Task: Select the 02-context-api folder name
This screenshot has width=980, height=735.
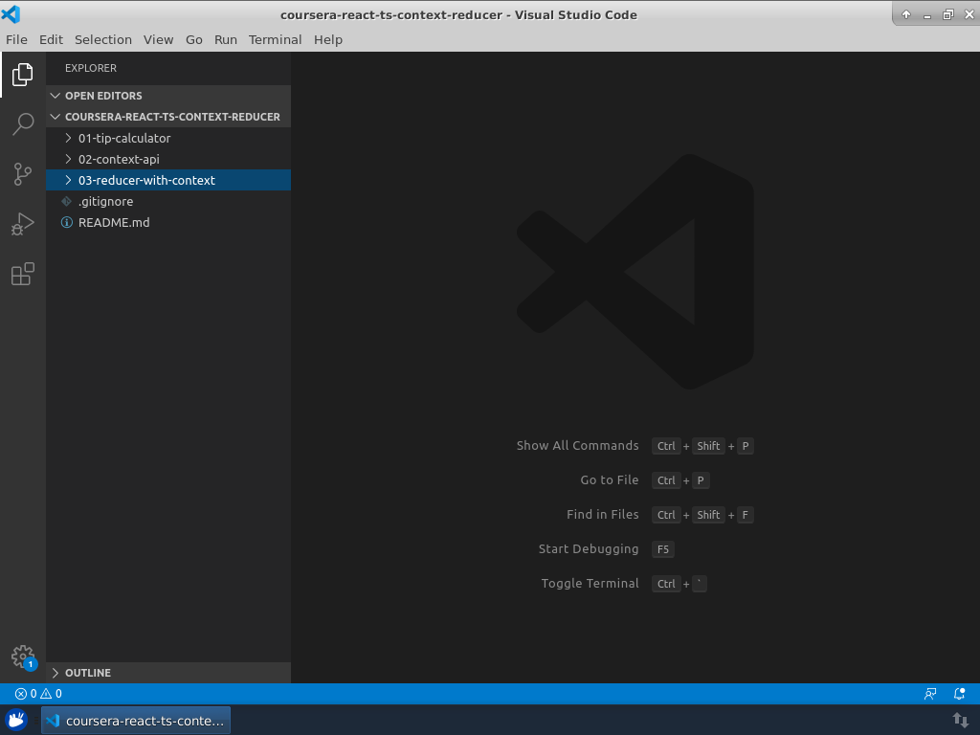Action: coord(119,160)
